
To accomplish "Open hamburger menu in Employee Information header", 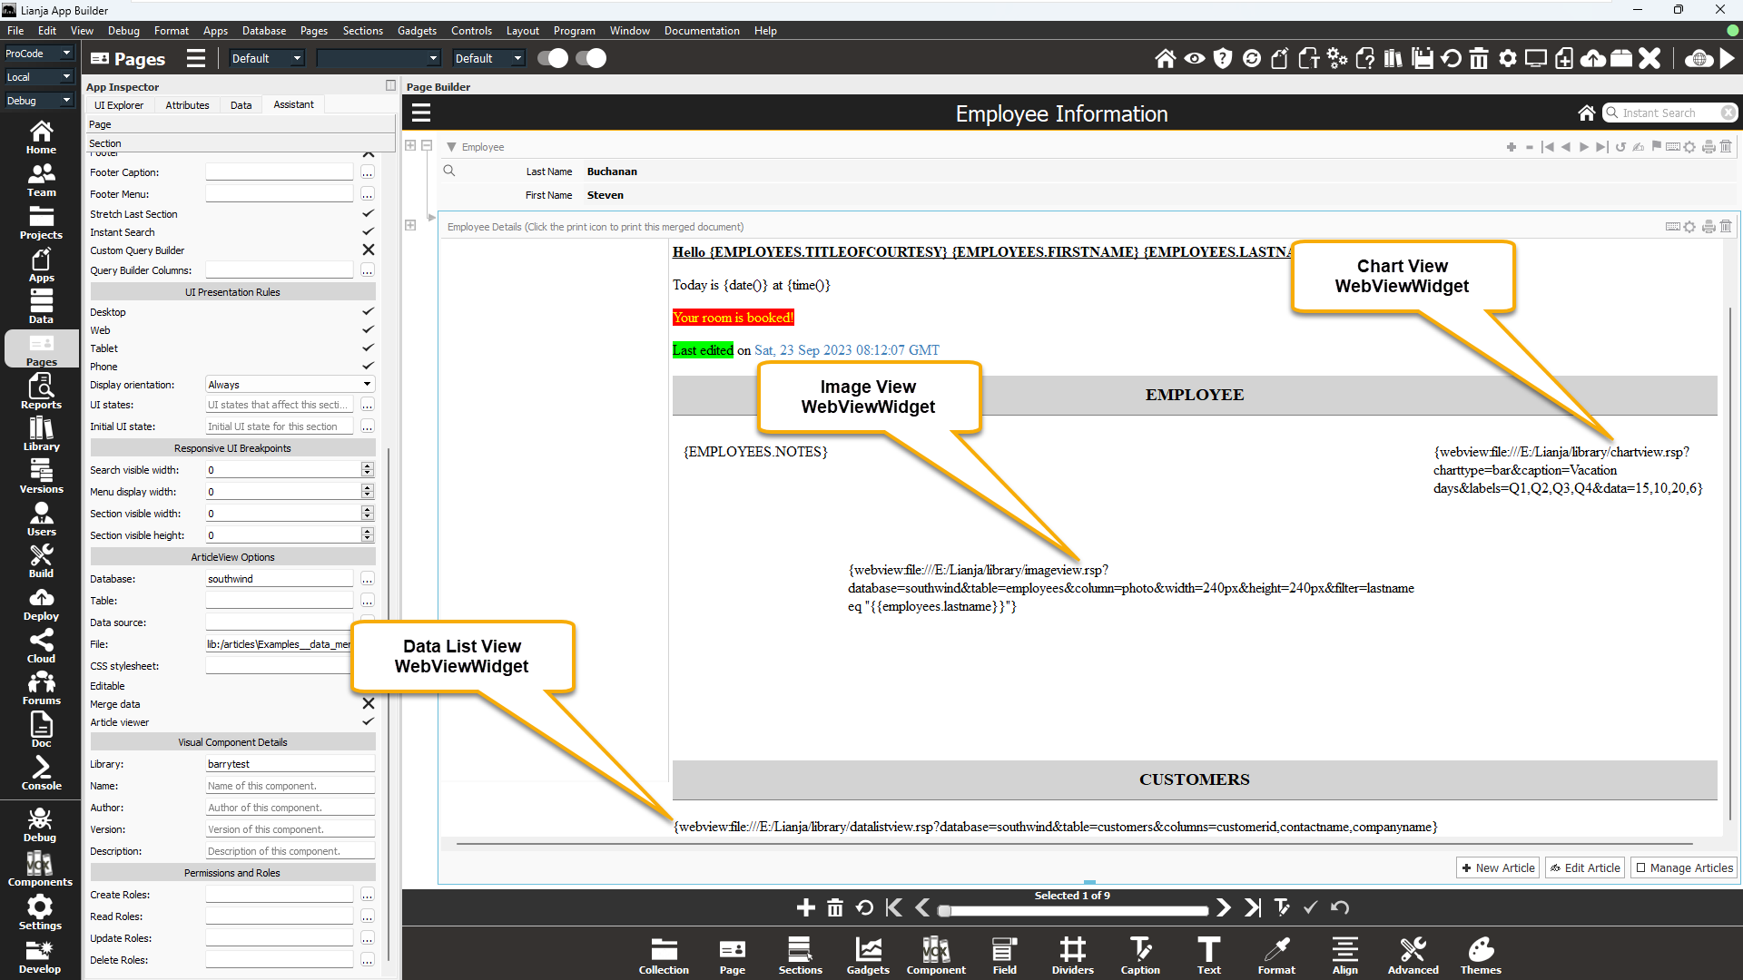I will pyautogui.click(x=421, y=113).
